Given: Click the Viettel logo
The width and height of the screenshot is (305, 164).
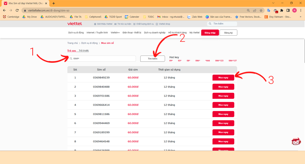Looking at the screenshot, I should (75, 24).
